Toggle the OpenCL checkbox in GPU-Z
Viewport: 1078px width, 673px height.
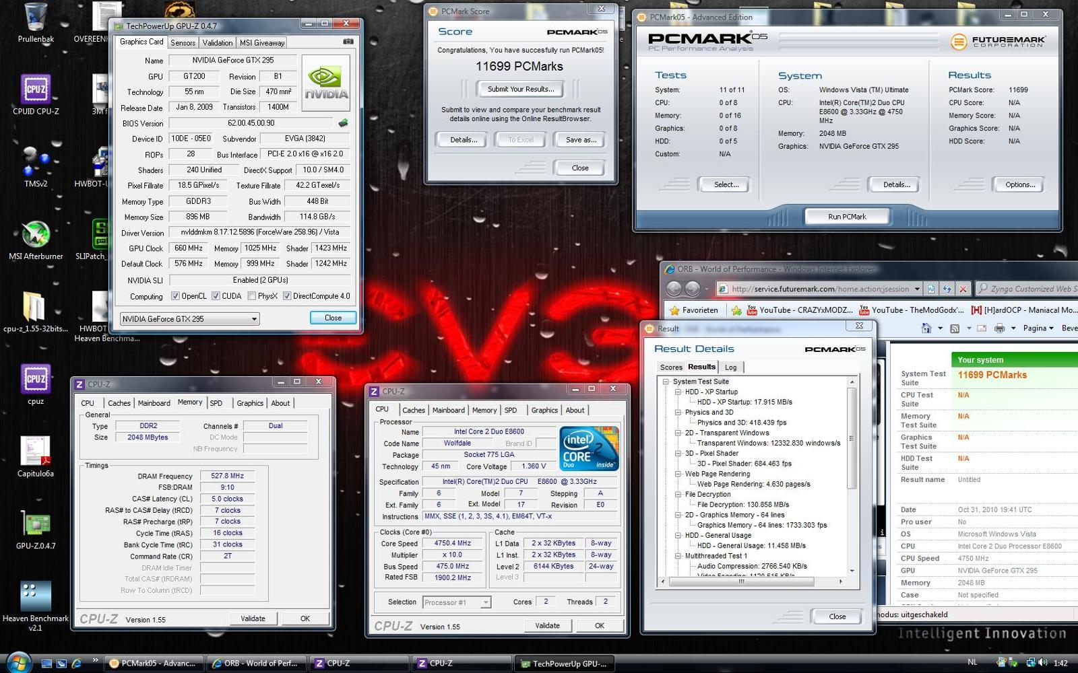click(175, 296)
